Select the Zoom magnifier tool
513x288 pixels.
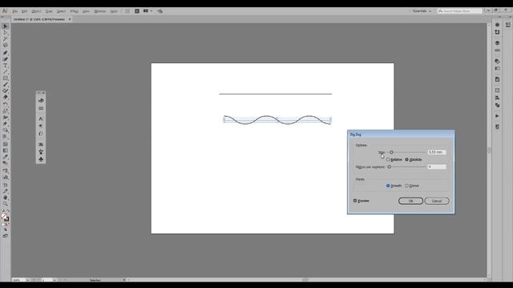(x=6, y=204)
